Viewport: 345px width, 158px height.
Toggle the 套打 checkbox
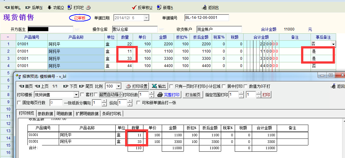(x=82, y=94)
